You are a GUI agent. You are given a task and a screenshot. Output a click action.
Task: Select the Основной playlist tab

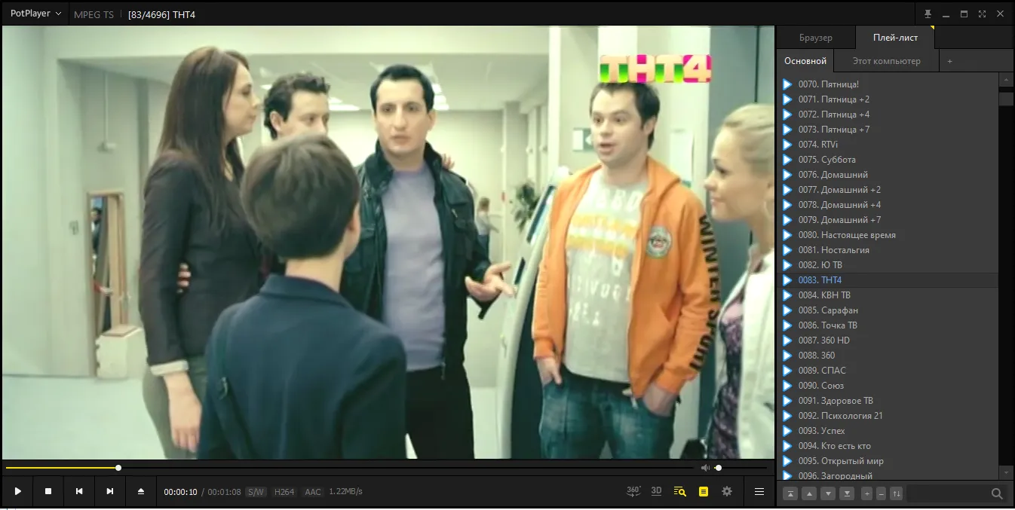805,61
